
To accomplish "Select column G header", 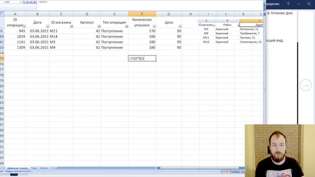I will tap(169, 14).
